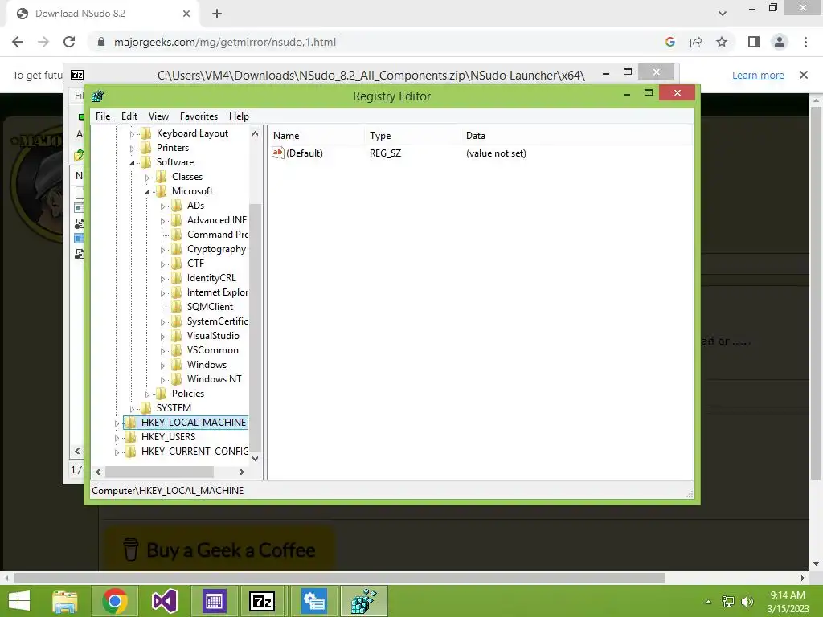Select the SystemCertificates folder icon
Viewport: 823px width, 617px height.
click(177, 321)
